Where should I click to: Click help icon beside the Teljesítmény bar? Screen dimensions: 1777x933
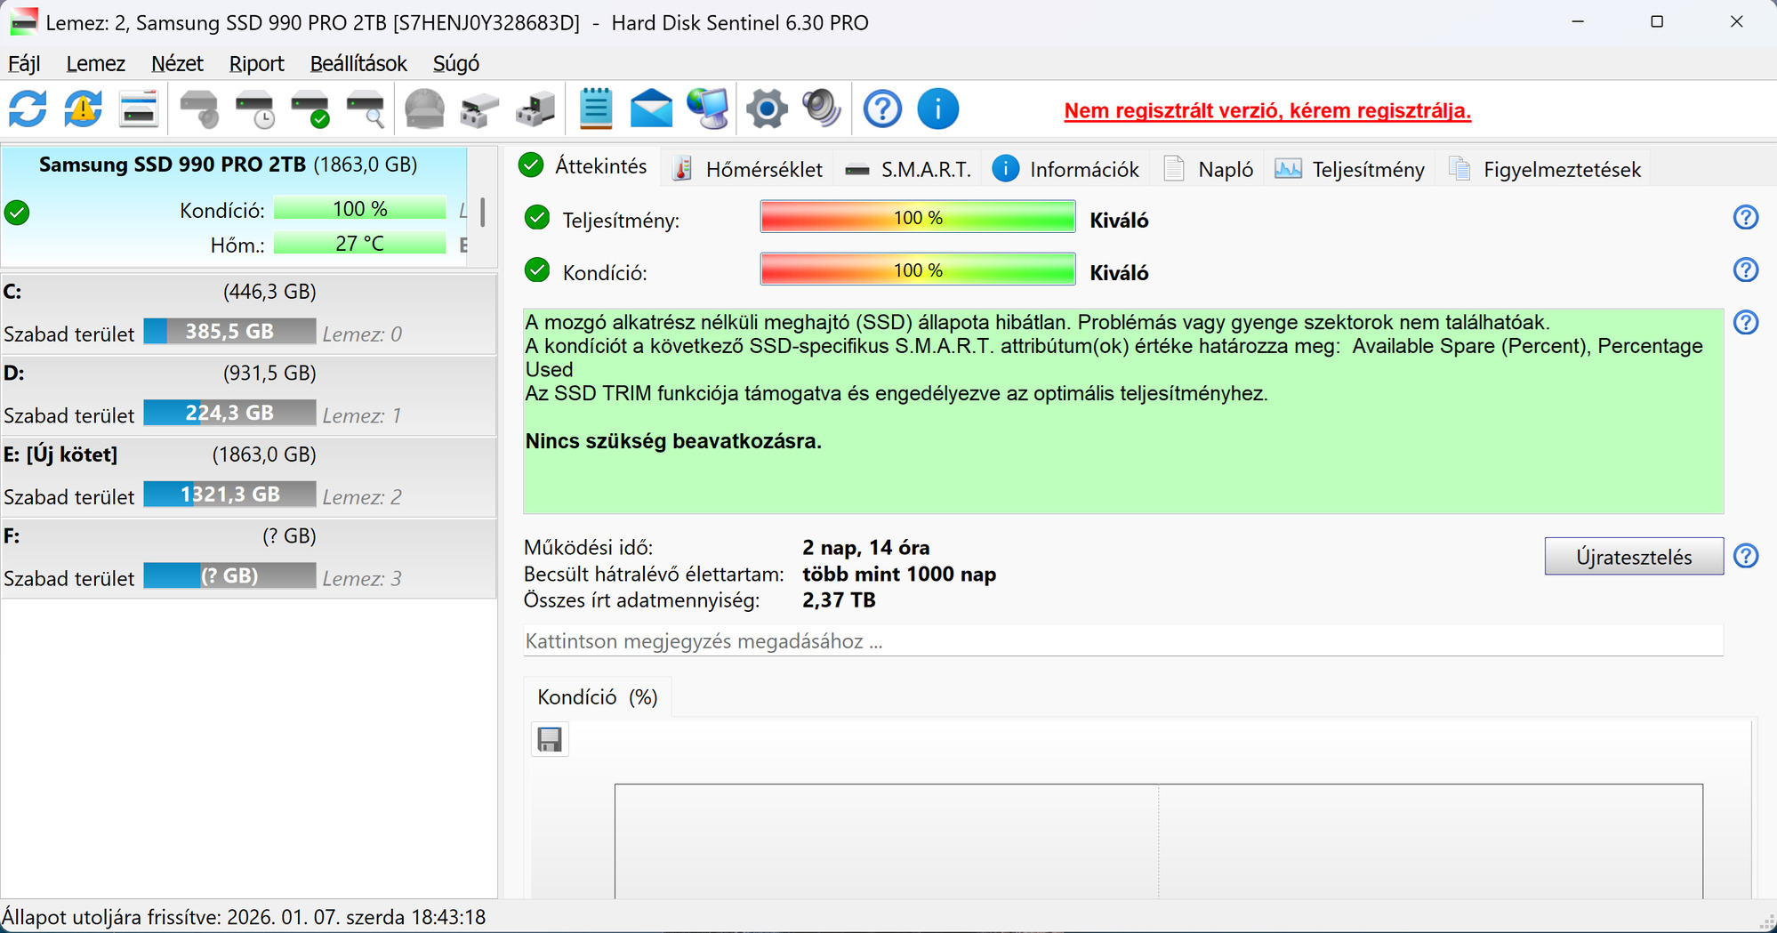[1746, 218]
